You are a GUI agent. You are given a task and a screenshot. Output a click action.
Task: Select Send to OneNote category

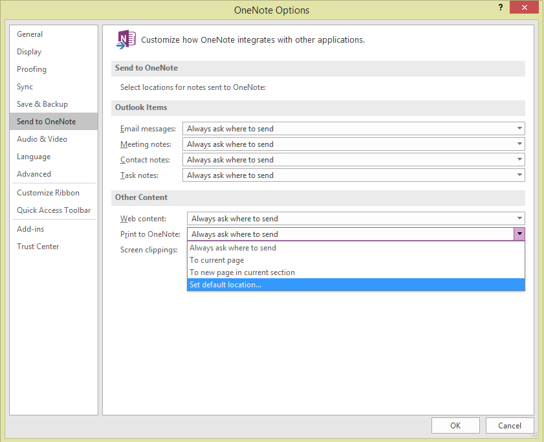(x=54, y=122)
